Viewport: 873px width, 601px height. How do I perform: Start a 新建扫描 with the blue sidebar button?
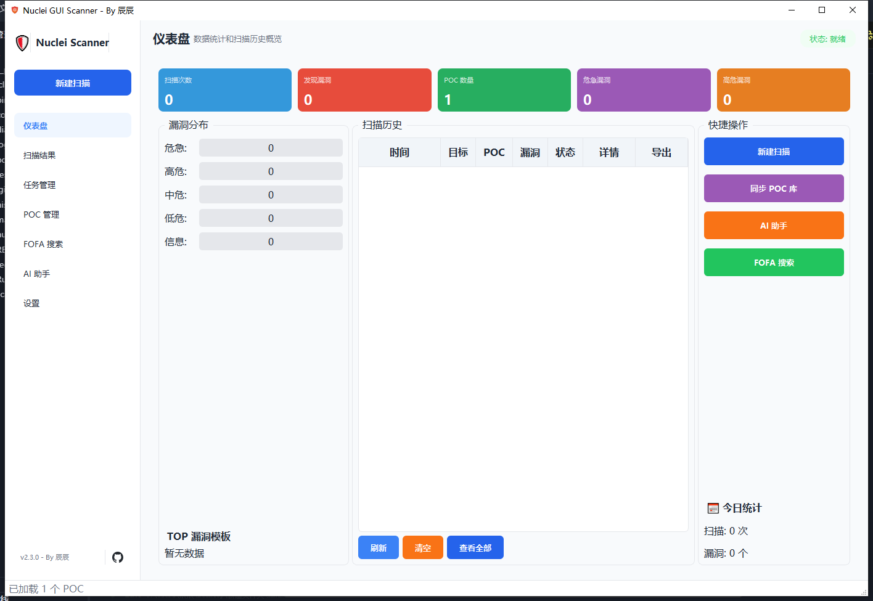click(72, 83)
